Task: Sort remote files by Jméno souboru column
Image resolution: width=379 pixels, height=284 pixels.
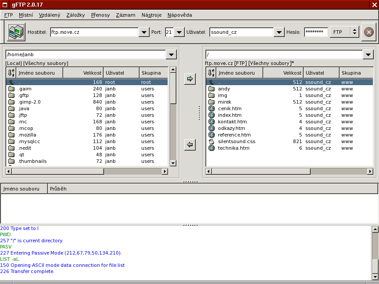Action: click(x=239, y=73)
